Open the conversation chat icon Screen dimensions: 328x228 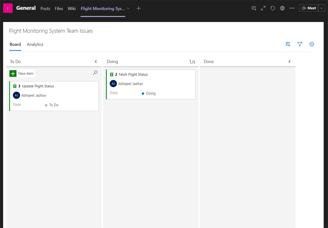pyautogui.click(x=254, y=8)
